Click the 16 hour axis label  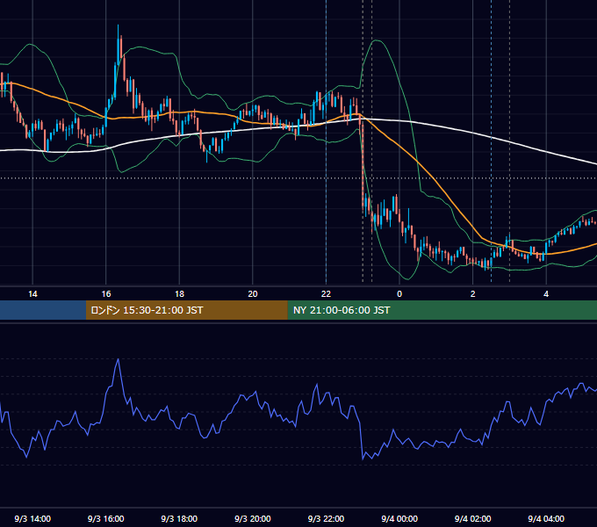(x=106, y=294)
